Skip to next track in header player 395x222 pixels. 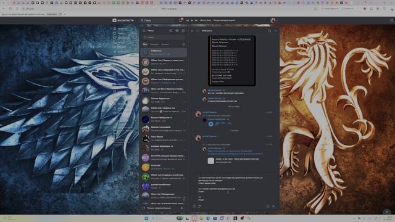[196, 20]
